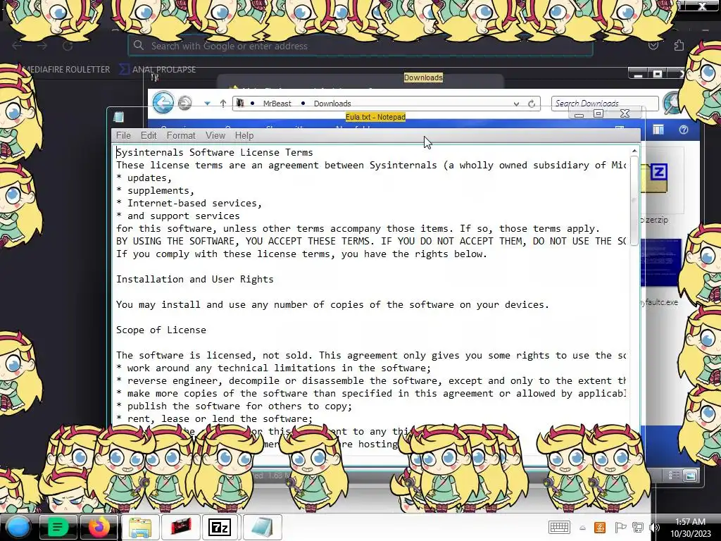Toggle the Explorer preview pane icon

[658, 130]
